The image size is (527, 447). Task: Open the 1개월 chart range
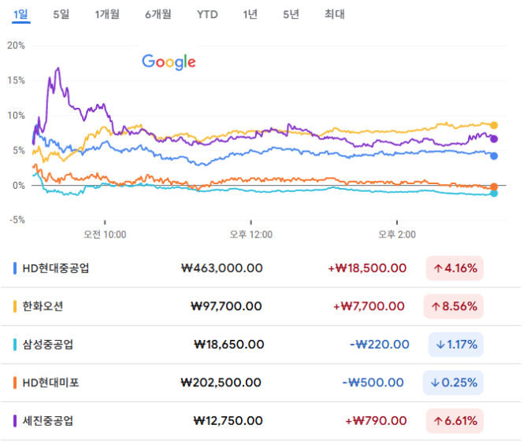[107, 14]
